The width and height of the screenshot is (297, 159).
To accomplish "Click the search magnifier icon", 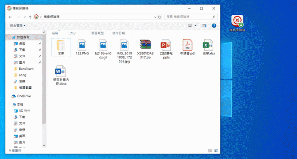I will (214, 17).
